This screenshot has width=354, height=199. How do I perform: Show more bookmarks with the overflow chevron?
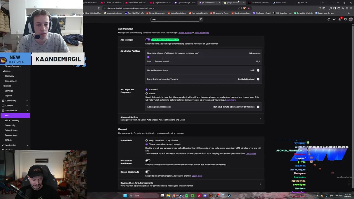[x=349, y=13]
